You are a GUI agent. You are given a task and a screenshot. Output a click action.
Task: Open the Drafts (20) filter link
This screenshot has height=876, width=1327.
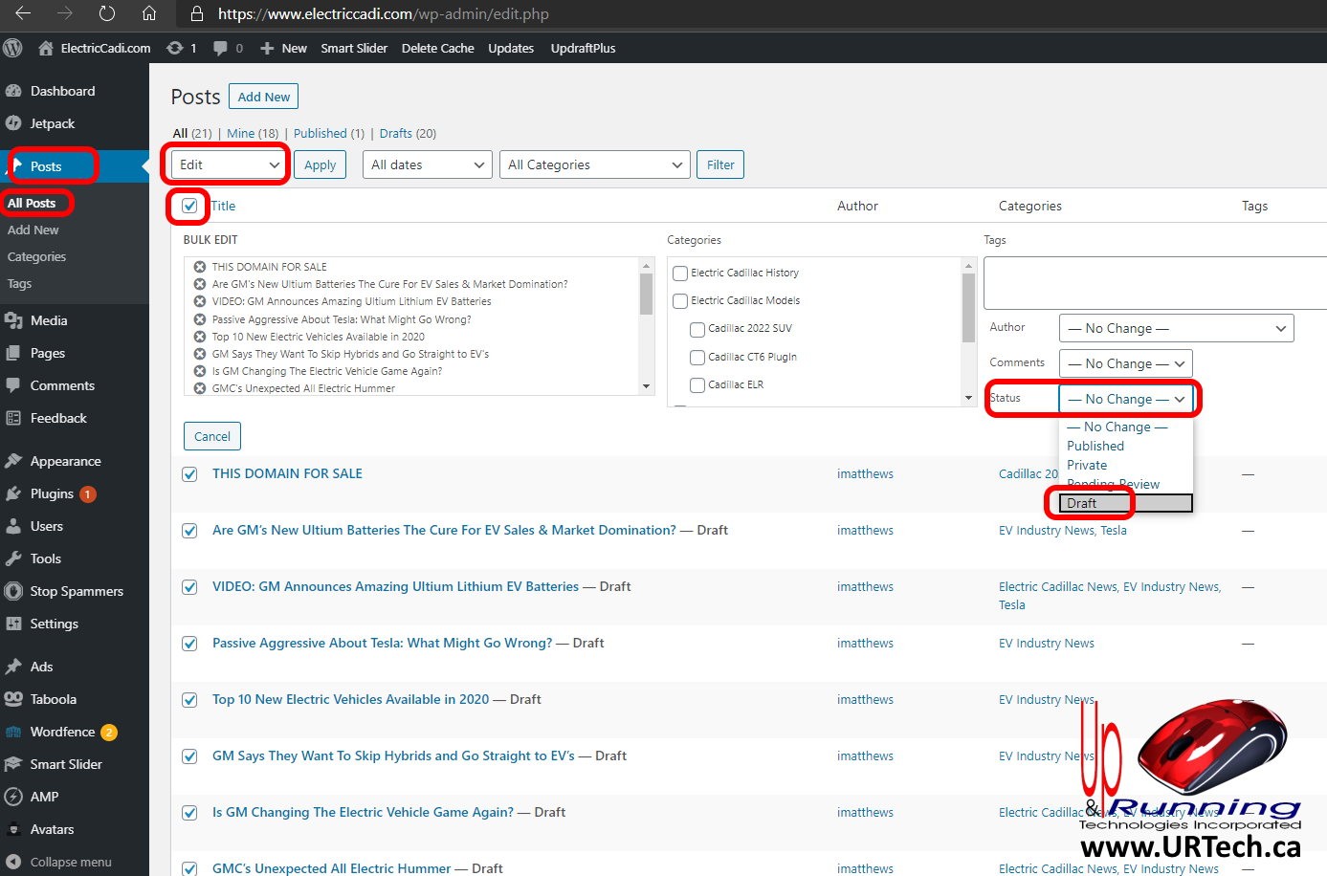click(x=395, y=133)
